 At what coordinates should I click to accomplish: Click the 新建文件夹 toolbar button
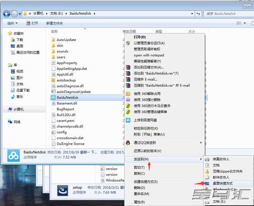point(54,23)
